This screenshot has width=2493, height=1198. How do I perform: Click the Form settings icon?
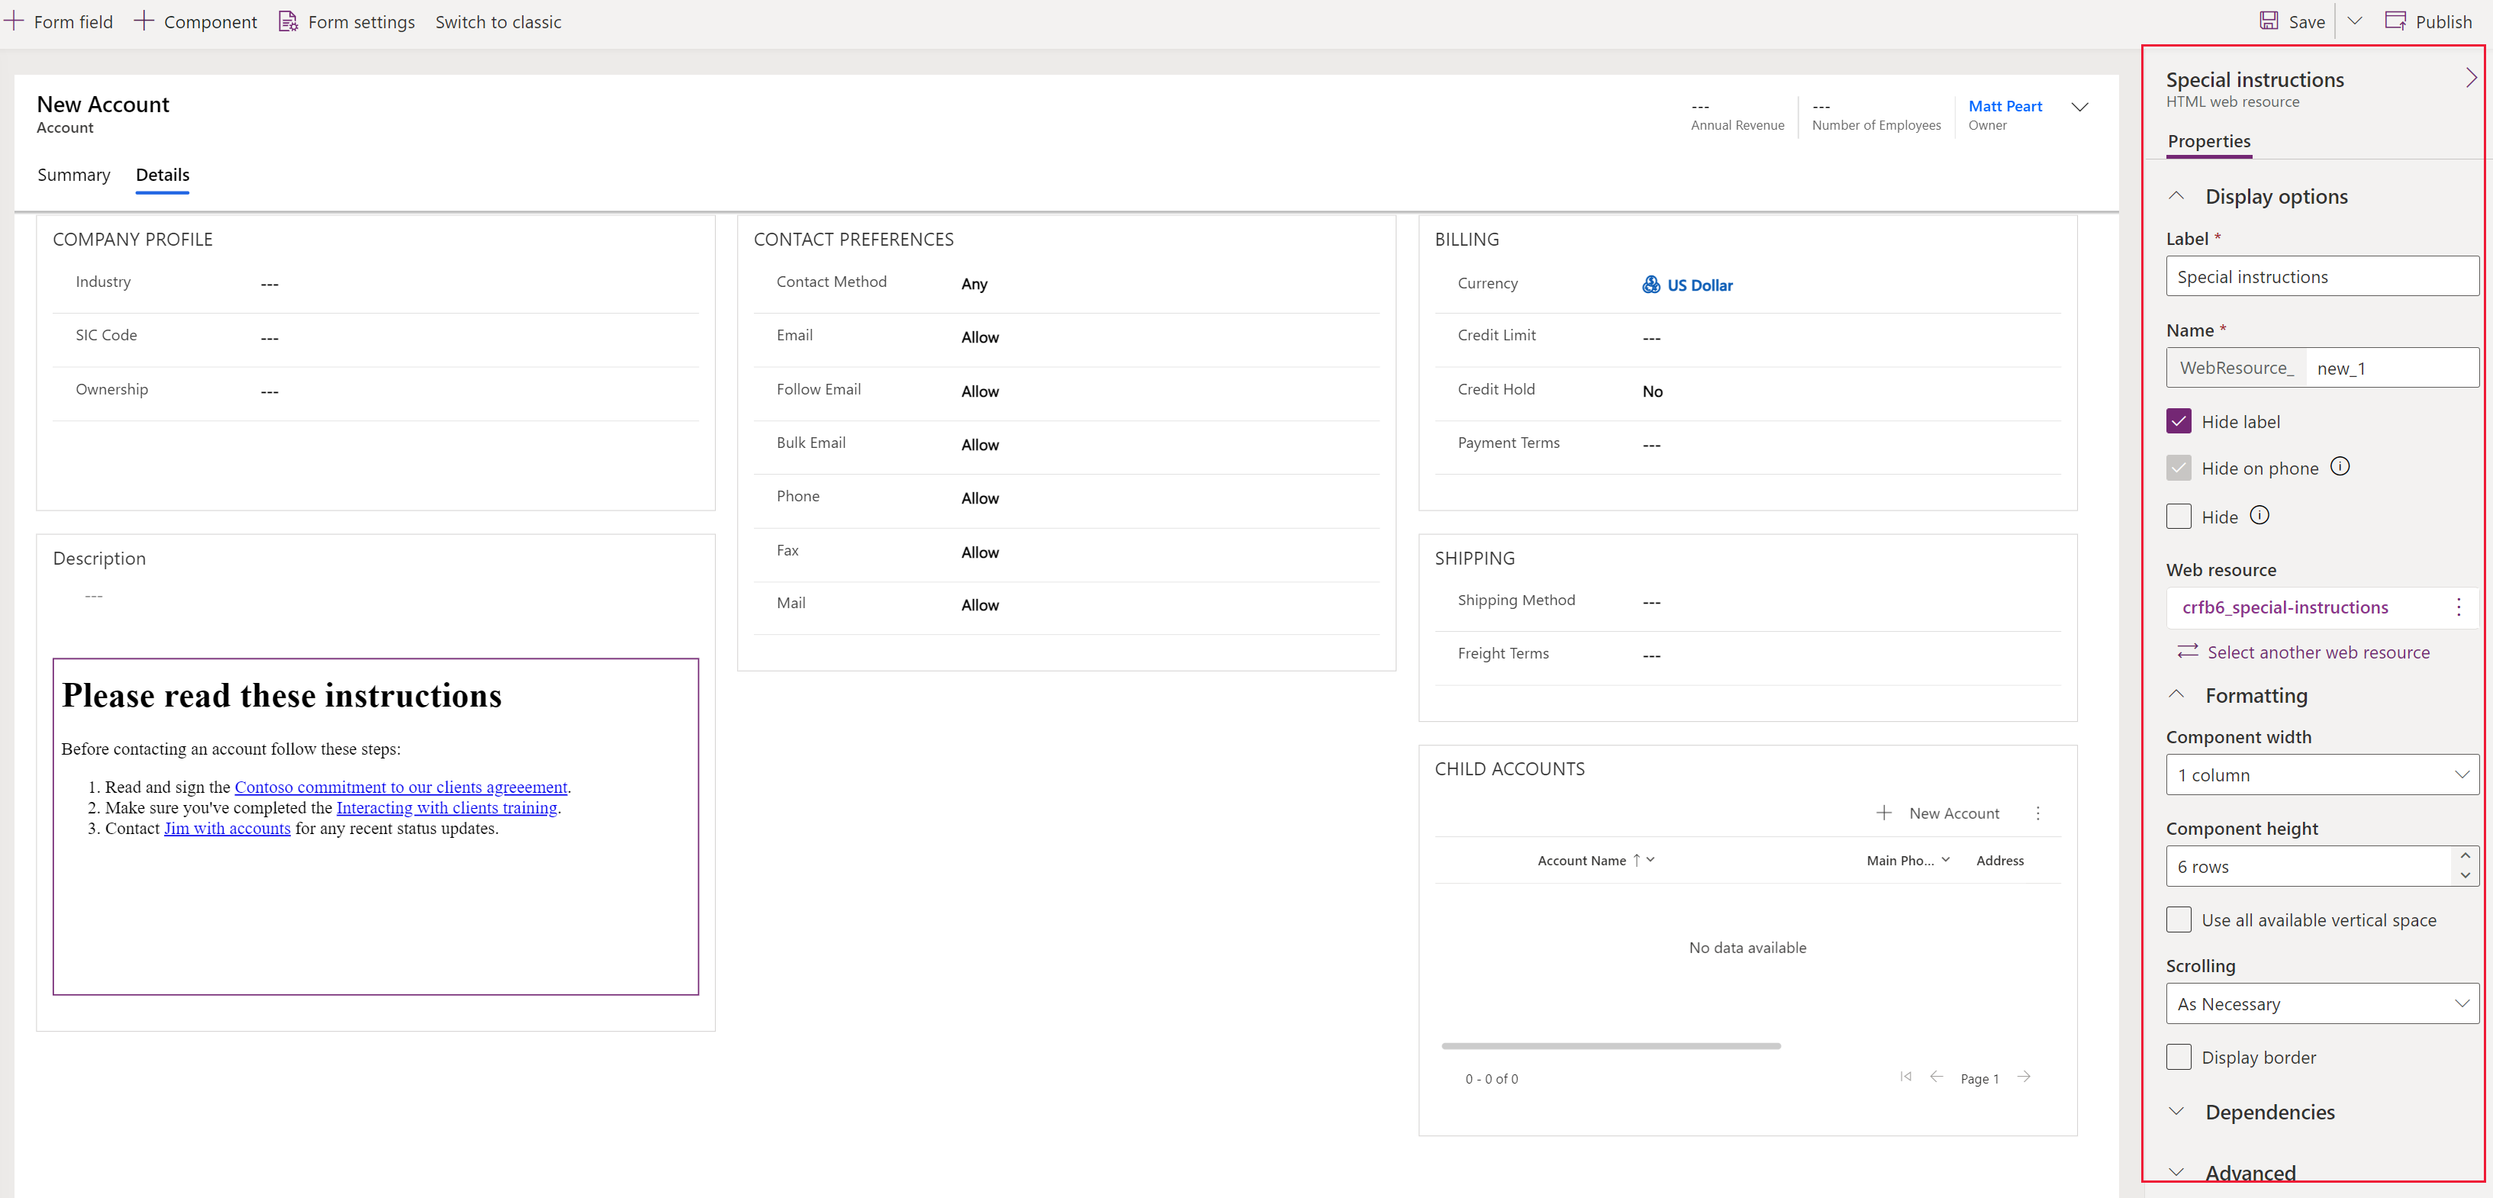click(288, 21)
